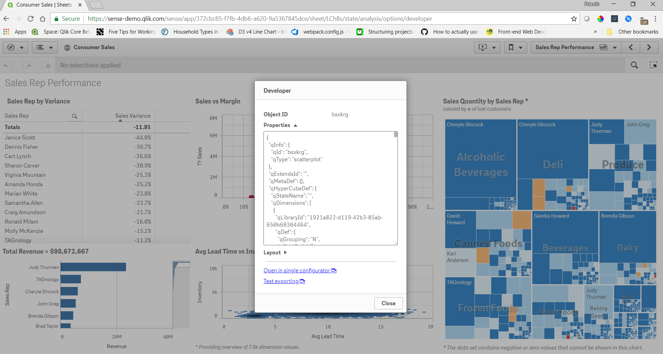Open the Qlik navigation compass menu

tap(15, 47)
